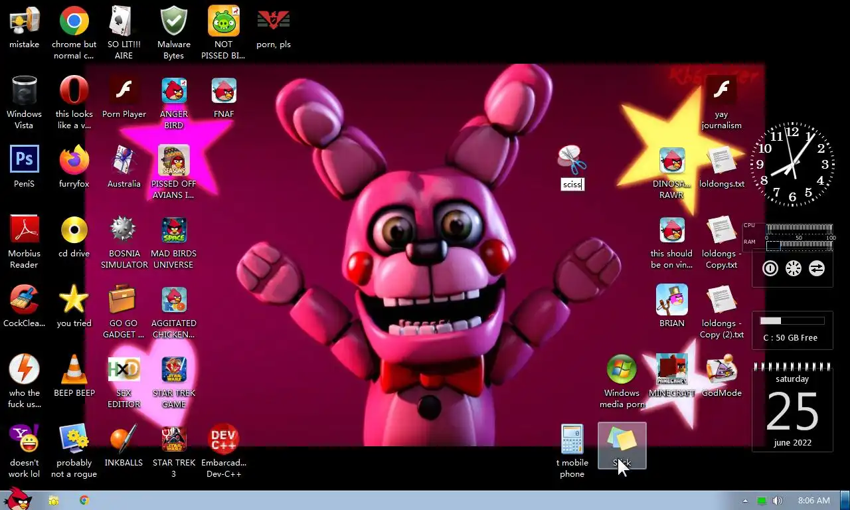Select the MAD BIRDS UNIVERSE icon
This screenshot has height=510, width=850.
174,230
